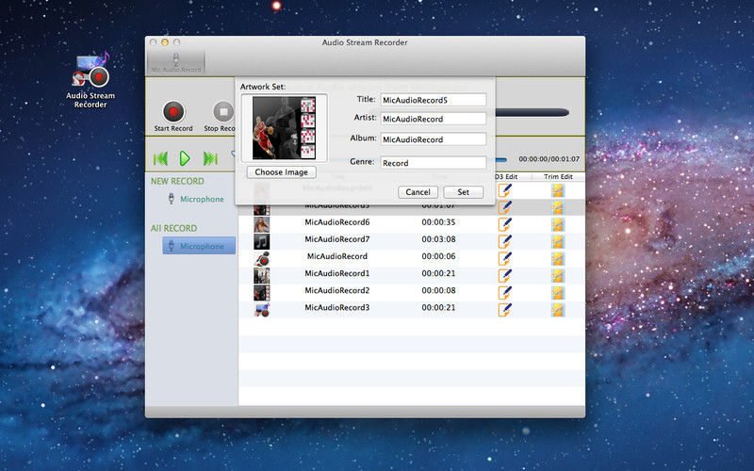
Task: Click the ALL RECORD section header
Action: (174, 228)
